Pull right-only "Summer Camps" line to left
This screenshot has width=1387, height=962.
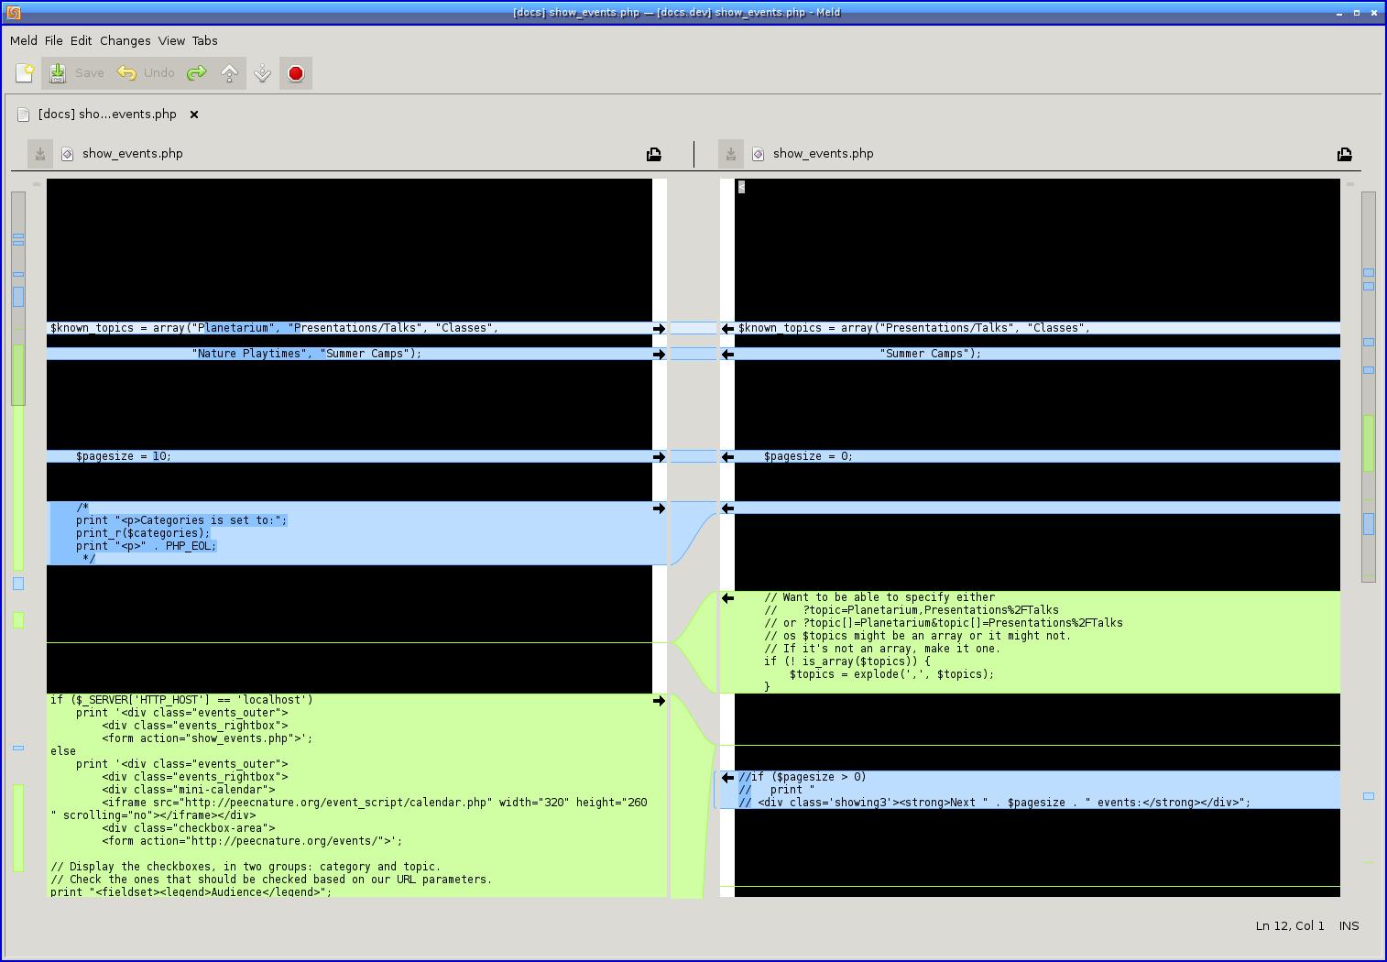[727, 354]
